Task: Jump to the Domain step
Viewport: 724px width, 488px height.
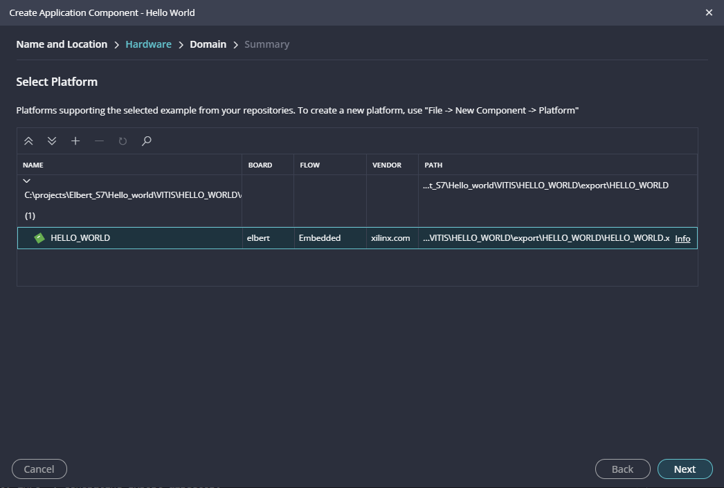Action: coord(208,44)
